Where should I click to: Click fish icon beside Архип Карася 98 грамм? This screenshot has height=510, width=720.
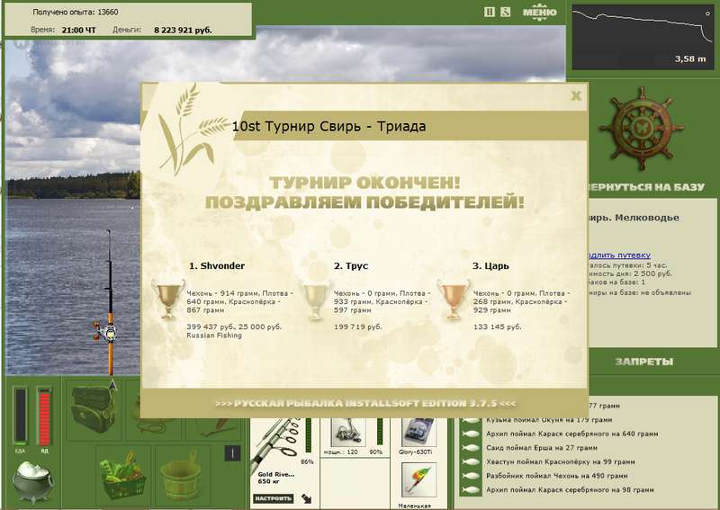471,490
